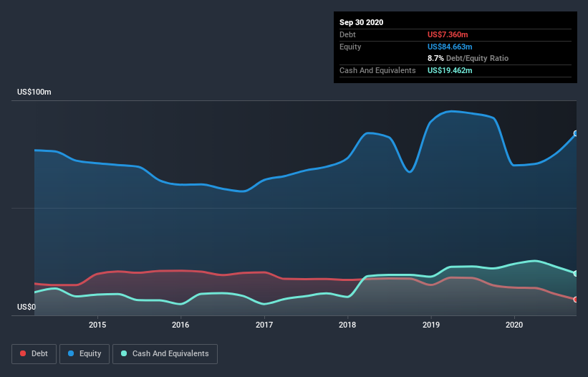Toggle the Cash And Equivalents legend button
Screen dimensions: 588x377
click(165, 354)
